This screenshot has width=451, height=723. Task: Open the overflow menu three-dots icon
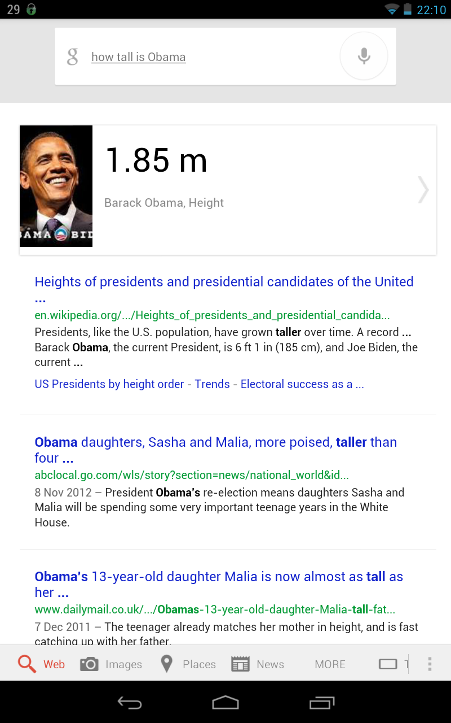pyautogui.click(x=430, y=664)
